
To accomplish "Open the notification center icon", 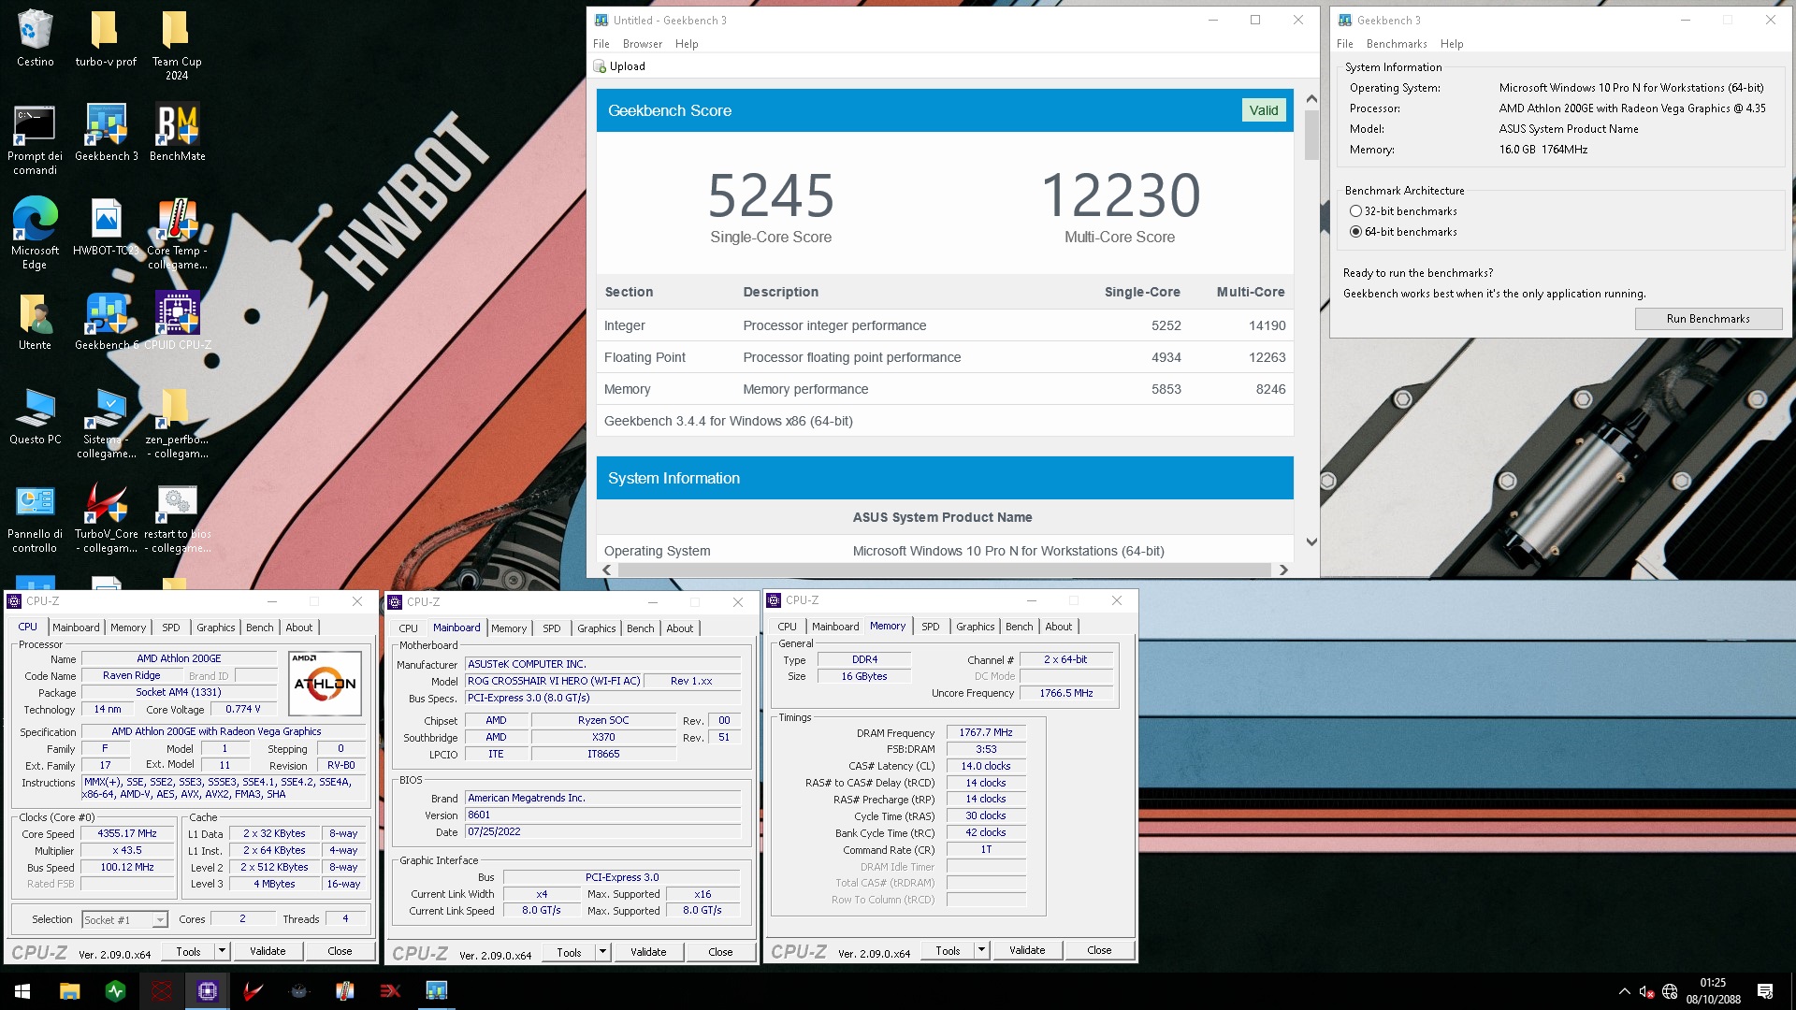I will pyautogui.click(x=1765, y=991).
